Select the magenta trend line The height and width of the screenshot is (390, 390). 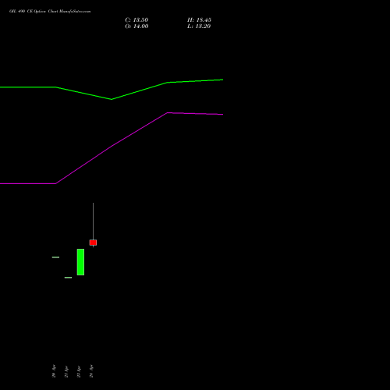point(112,148)
